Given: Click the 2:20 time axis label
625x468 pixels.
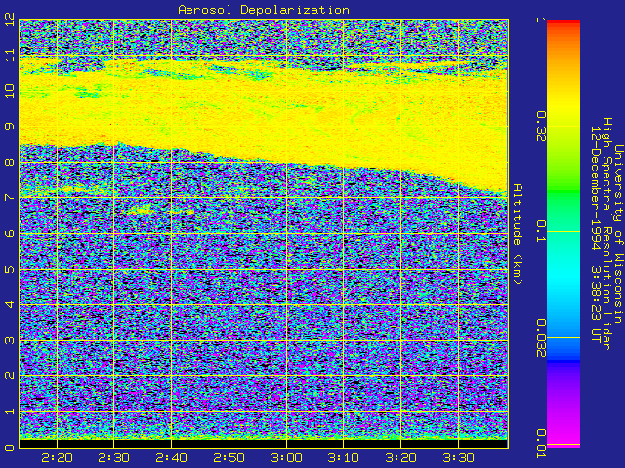Looking at the screenshot, I should point(57,458).
